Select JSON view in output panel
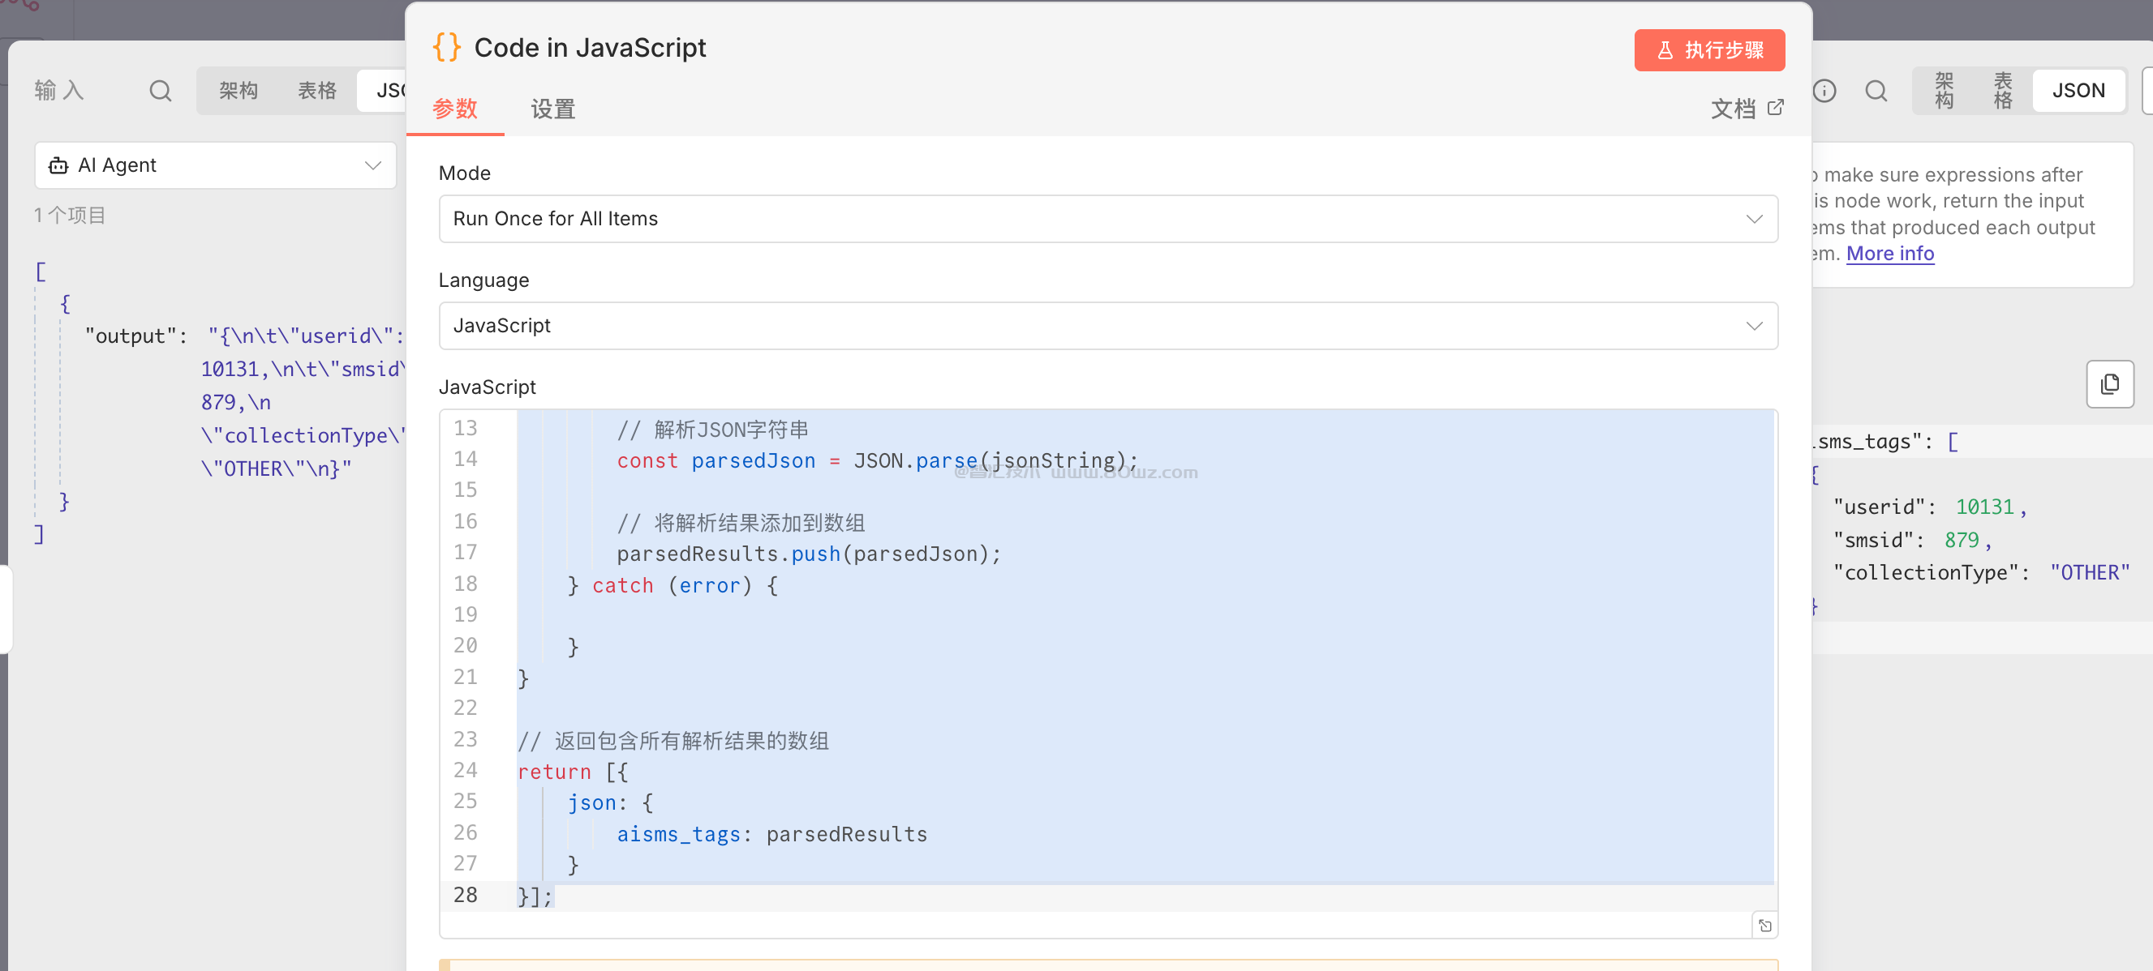Viewport: 2153px width, 971px height. click(x=2078, y=90)
